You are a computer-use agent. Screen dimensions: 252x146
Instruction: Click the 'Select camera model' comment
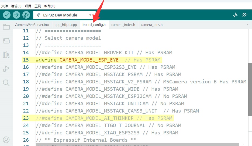click(x=68, y=38)
